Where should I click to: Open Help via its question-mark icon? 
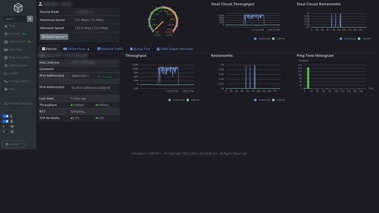pyautogui.click(x=6, y=89)
